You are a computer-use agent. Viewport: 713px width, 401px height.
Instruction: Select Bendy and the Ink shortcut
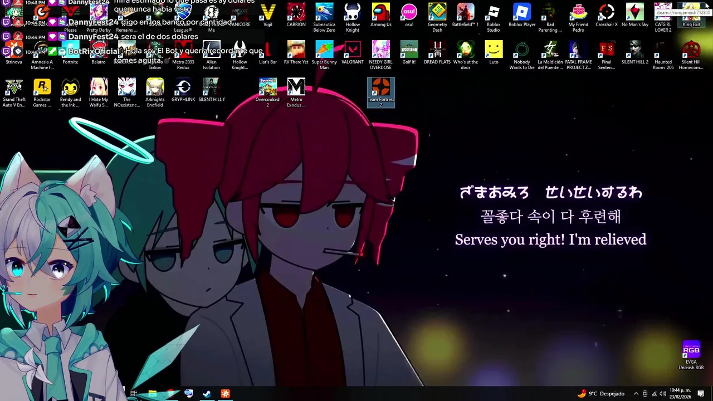[x=70, y=92]
